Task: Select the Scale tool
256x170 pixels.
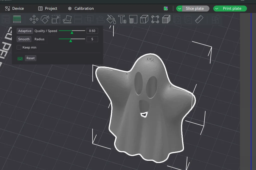Action: [56, 19]
